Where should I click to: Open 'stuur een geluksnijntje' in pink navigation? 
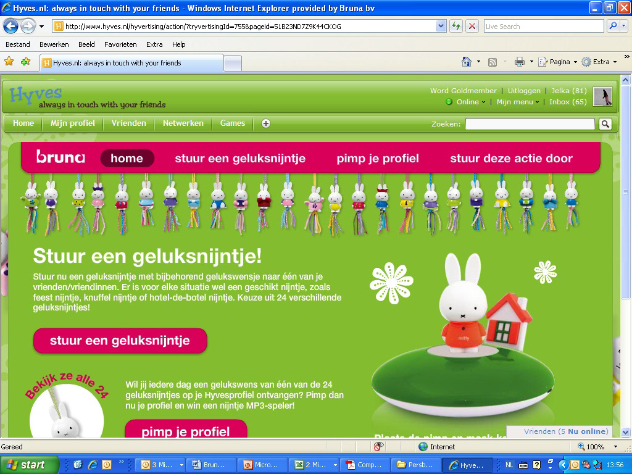click(x=240, y=159)
